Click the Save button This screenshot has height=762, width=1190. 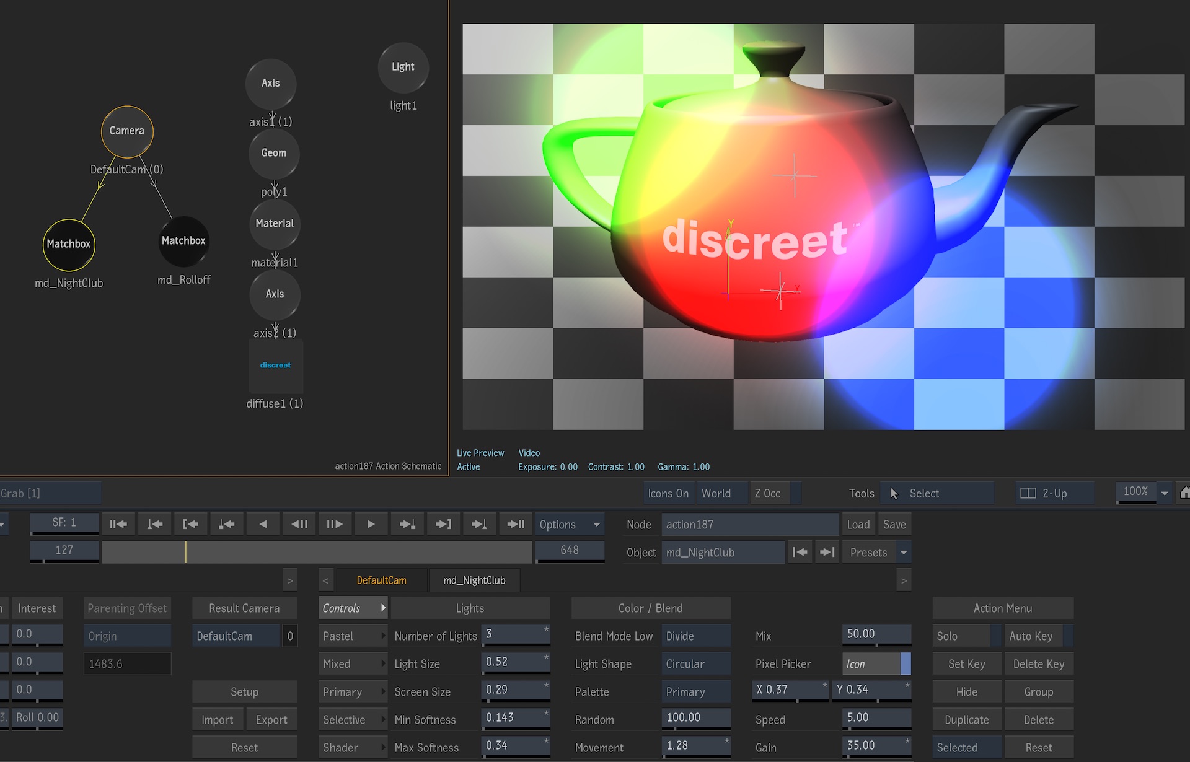[x=894, y=524]
